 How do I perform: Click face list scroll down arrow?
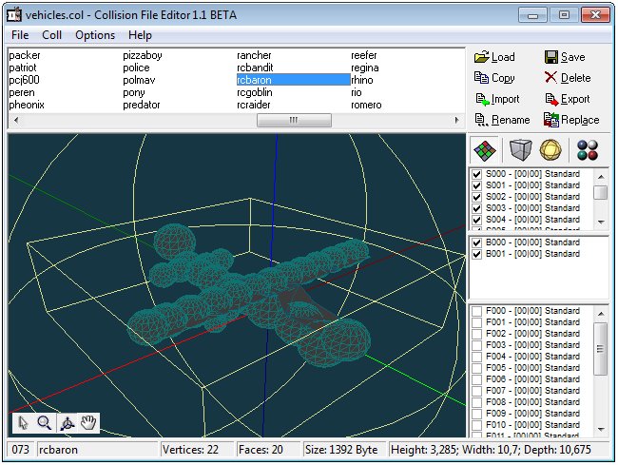(x=601, y=429)
